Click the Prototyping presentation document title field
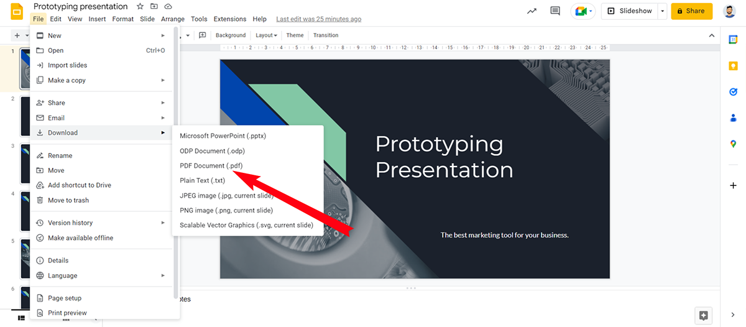The image size is (746, 327). click(x=81, y=6)
